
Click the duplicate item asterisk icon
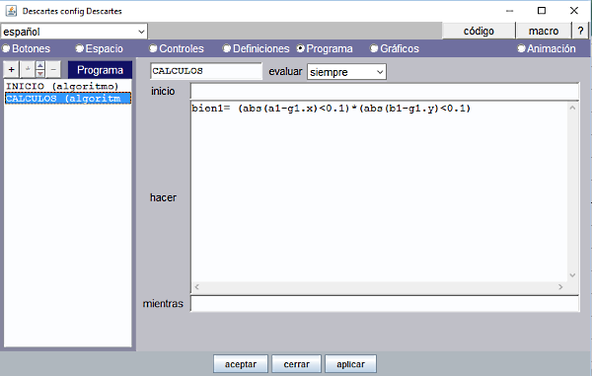click(x=28, y=69)
